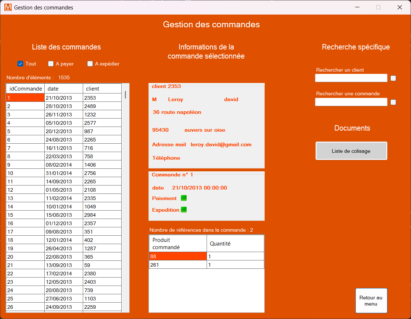Select product 261 in the references table

[178, 265]
